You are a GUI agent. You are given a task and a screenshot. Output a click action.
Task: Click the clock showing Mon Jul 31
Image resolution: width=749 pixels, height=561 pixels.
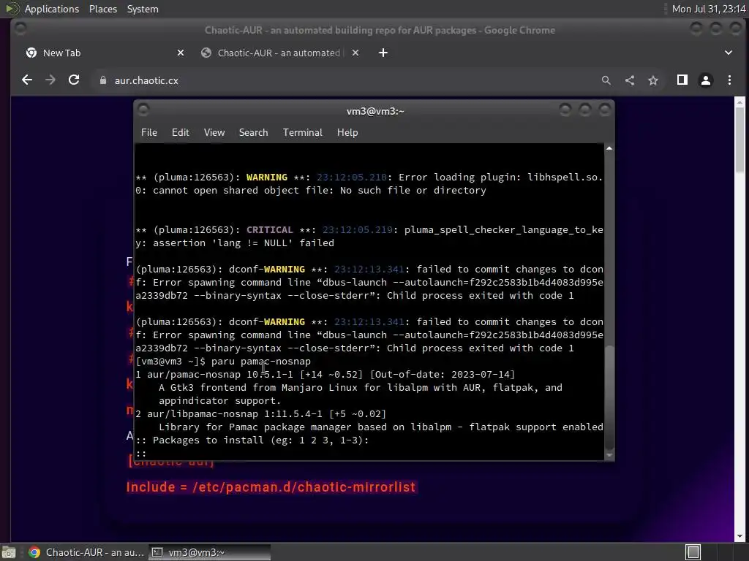pos(708,9)
